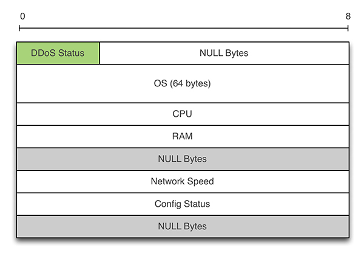Click the Config Status row

[x=183, y=204]
